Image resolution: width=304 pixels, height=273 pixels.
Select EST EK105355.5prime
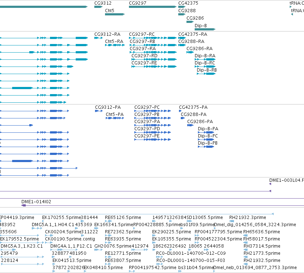tap(154, 243)
